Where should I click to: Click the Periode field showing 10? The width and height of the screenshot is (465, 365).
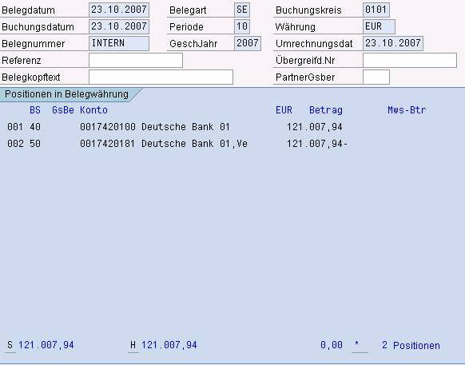242,26
